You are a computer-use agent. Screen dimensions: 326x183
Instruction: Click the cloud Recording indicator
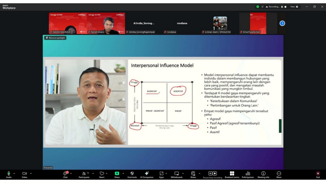click(x=273, y=7)
